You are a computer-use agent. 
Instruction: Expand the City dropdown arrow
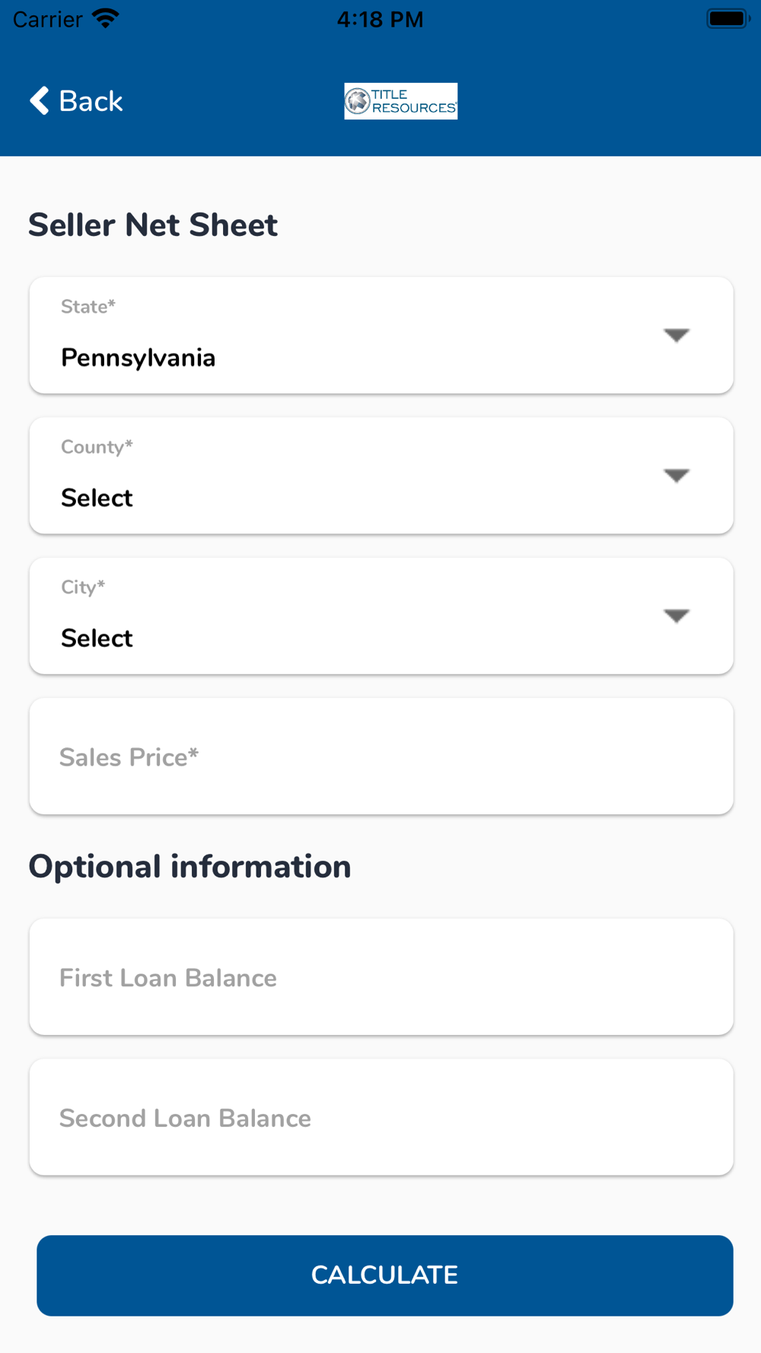coord(677,615)
